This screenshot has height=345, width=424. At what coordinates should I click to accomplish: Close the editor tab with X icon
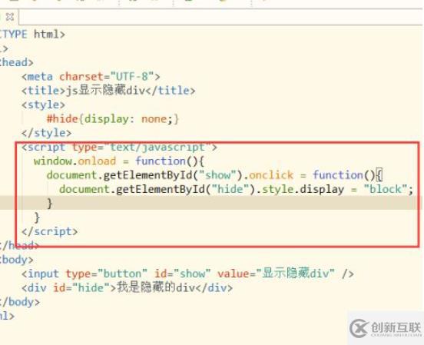click(10, 17)
